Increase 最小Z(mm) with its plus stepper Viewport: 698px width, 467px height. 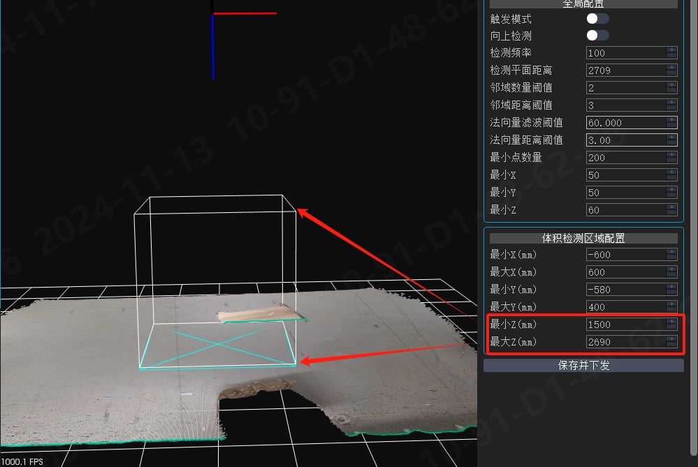[671, 322]
